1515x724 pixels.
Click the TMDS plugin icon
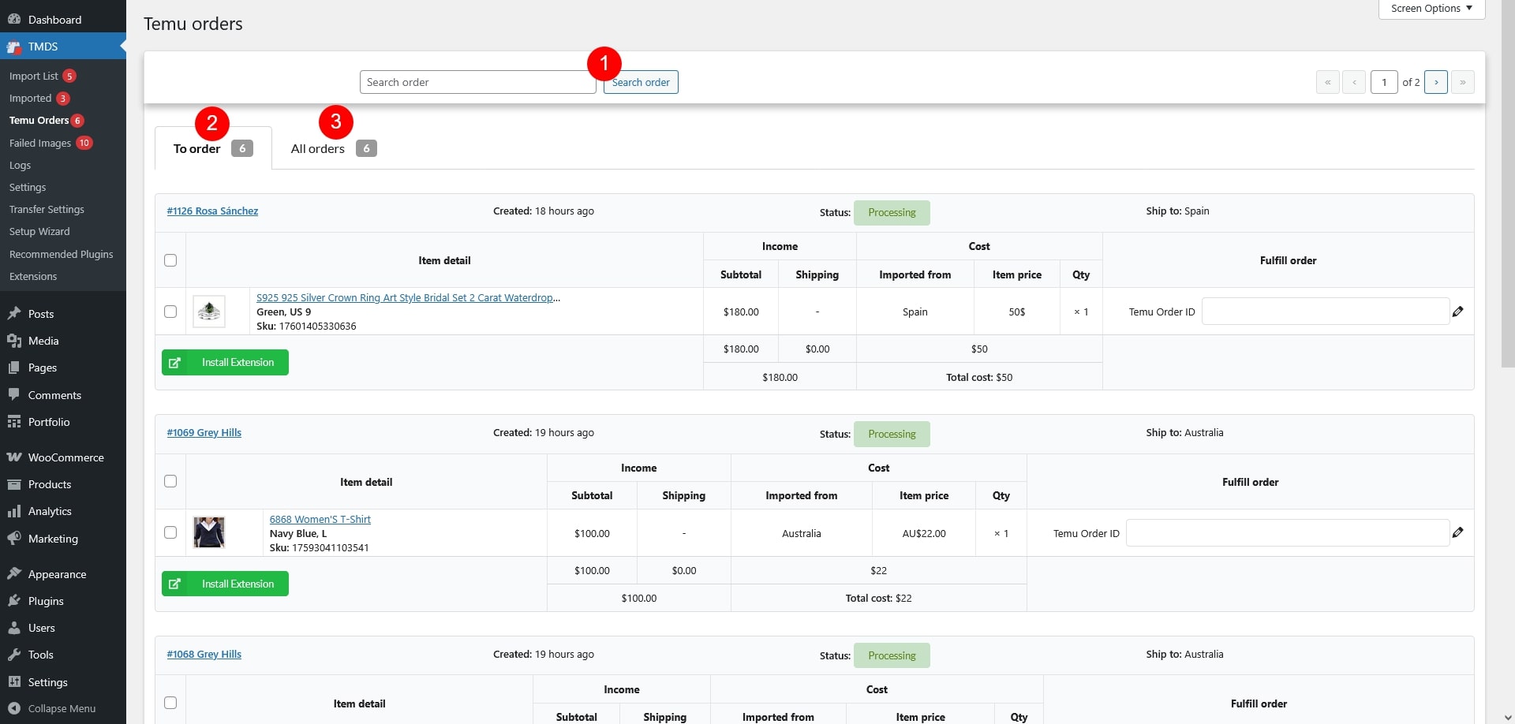coord(14,47)
